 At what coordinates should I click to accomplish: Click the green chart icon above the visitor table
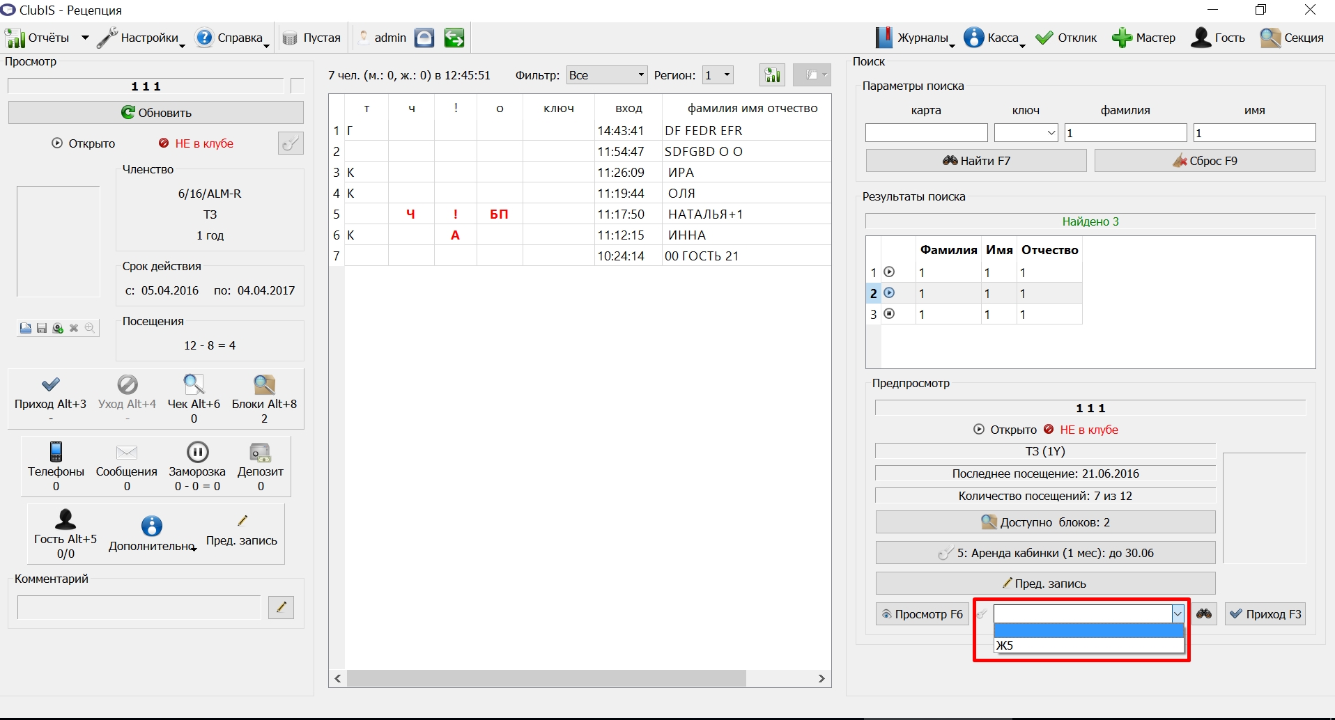tap(773, 75)
